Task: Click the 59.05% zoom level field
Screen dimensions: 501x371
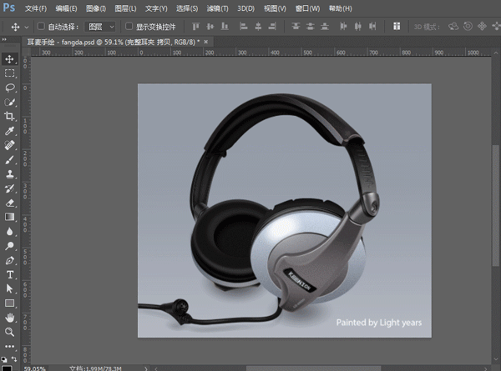Action: coord(34,368)
